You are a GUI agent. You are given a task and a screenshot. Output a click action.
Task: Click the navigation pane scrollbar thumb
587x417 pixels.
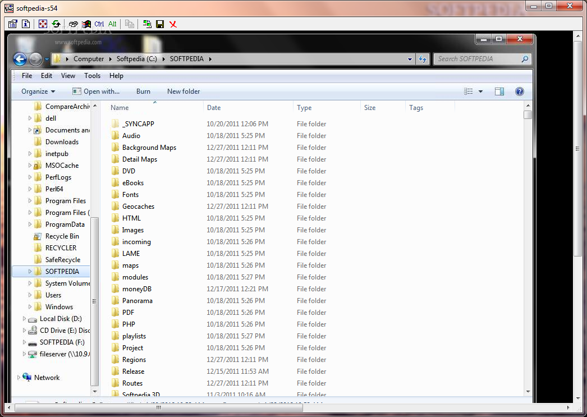[94, 301]
